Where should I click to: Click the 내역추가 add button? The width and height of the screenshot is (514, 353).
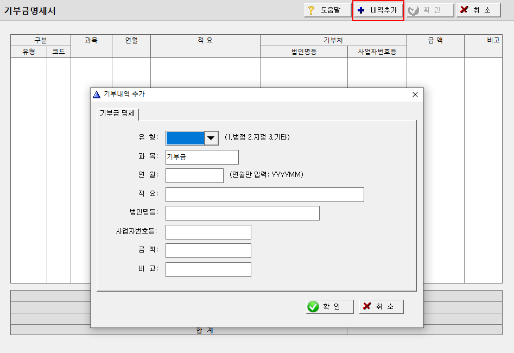point(378,10)
